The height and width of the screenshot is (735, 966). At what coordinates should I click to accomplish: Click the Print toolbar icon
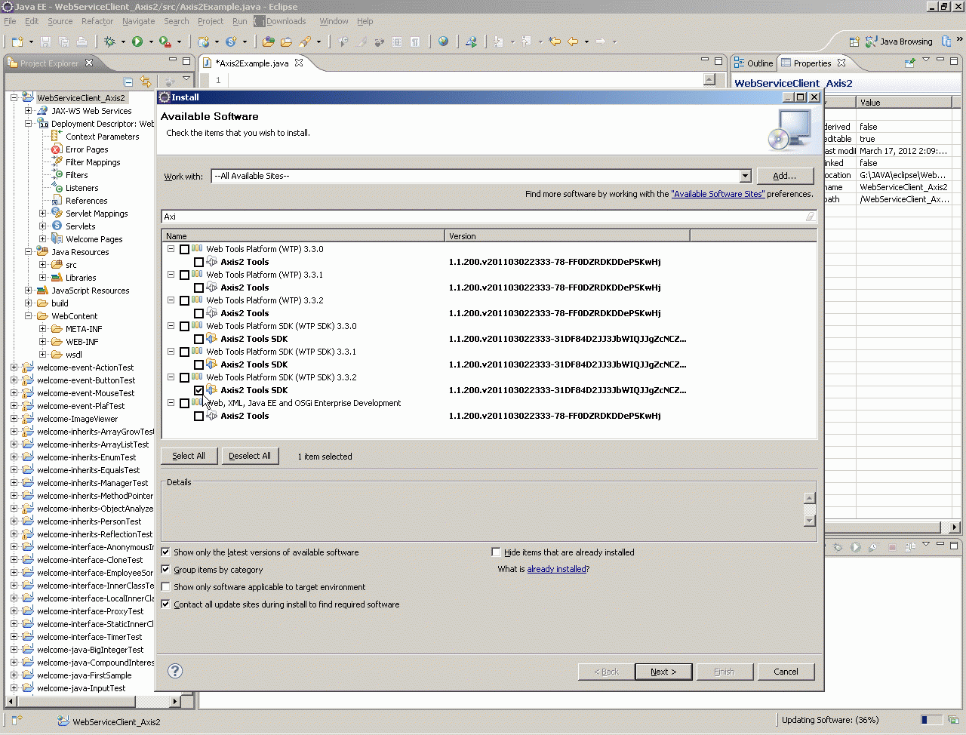pos(82,42)
